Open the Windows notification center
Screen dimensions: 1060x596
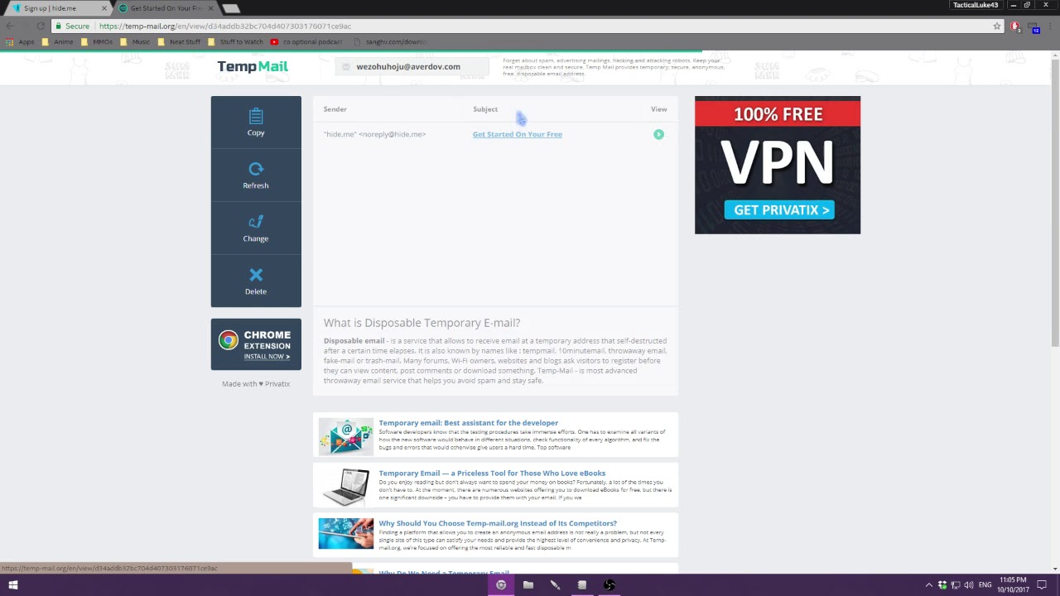point(1043,585)
